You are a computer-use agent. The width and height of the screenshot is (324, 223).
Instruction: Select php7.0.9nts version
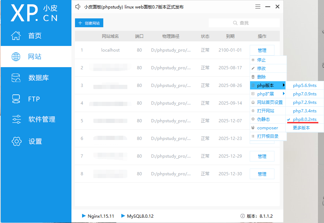(x=305, y=94)
